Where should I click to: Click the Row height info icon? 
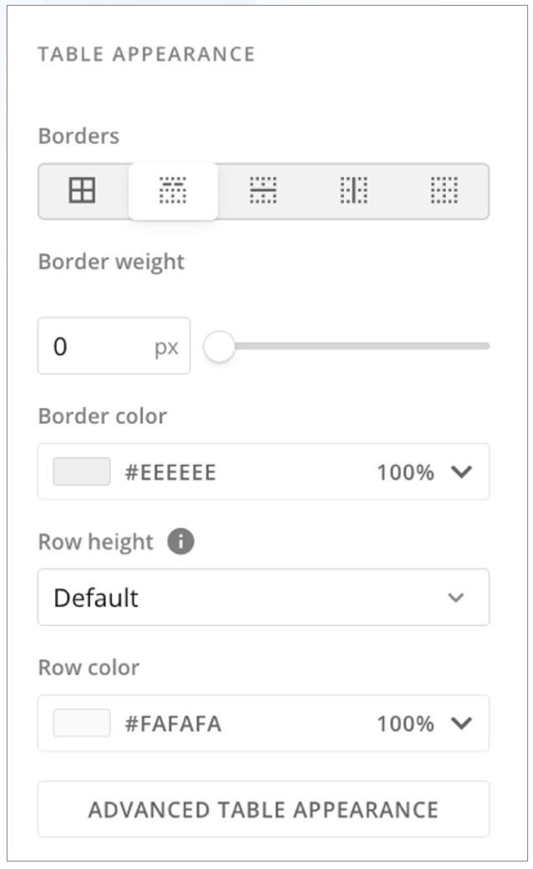click(x=180, y=542)
